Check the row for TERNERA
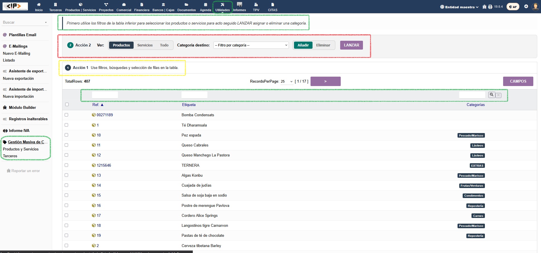541x253 pixels. pos(66,165)
